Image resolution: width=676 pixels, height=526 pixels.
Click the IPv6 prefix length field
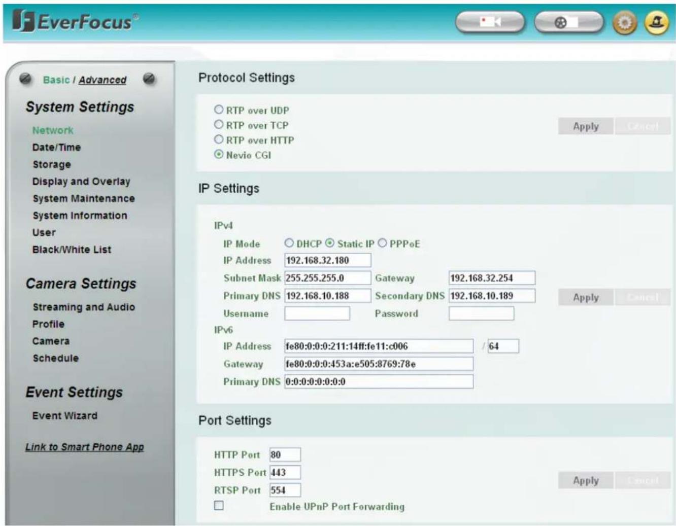(503, 346)
